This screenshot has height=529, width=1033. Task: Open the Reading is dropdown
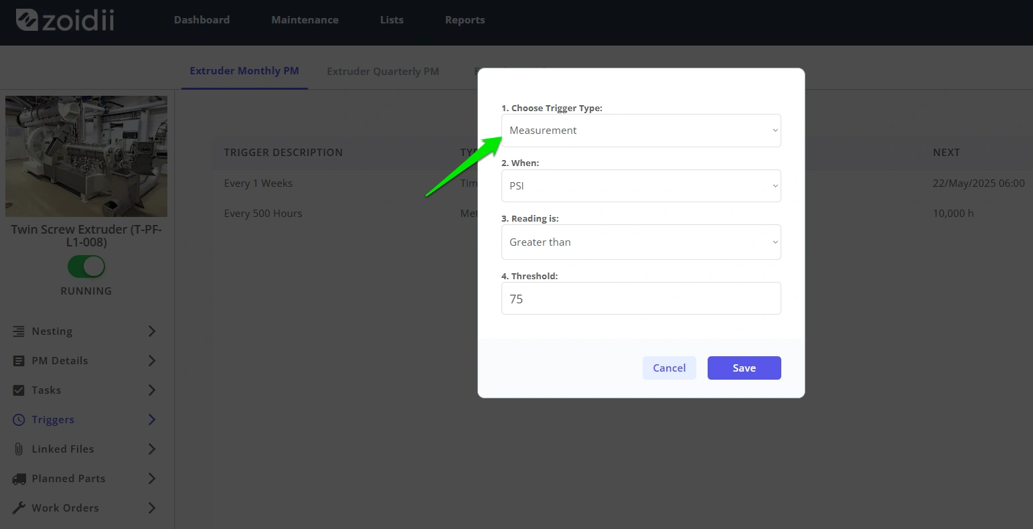tap(641, 242)
